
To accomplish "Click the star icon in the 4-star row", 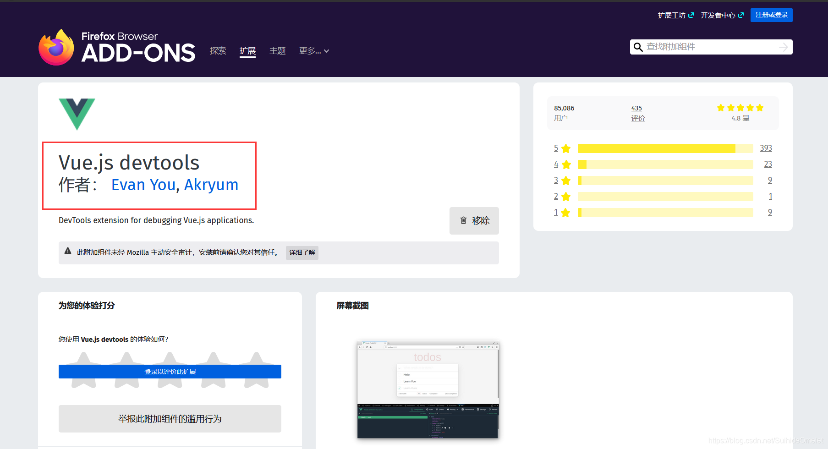I will (x=566, y=164).
